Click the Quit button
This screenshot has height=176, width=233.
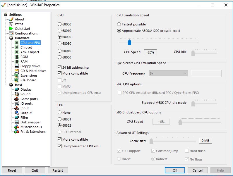pos(35,170)
